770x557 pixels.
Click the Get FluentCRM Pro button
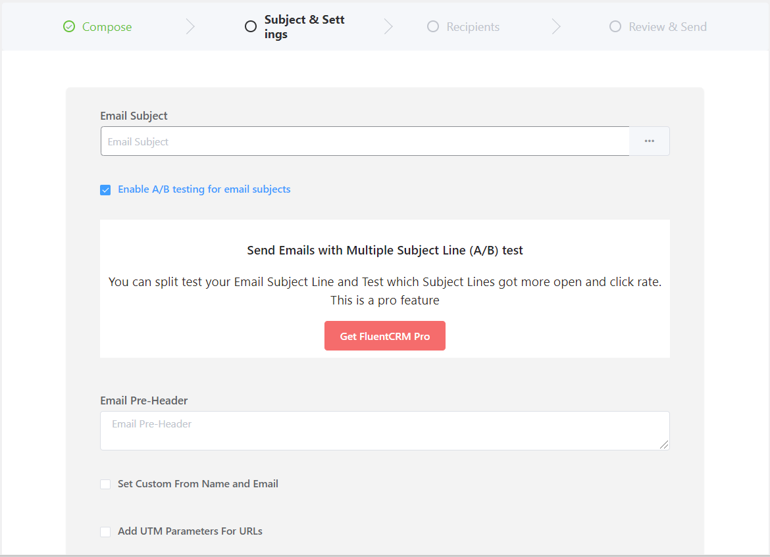(385, 335)
